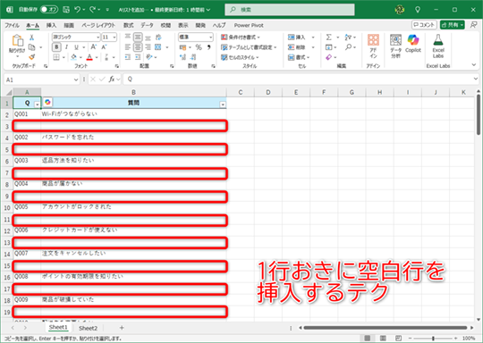Open filter dropdown for column Q header
Image resolution: width=483 pixels, height=343 pixels.
[38, 105]
